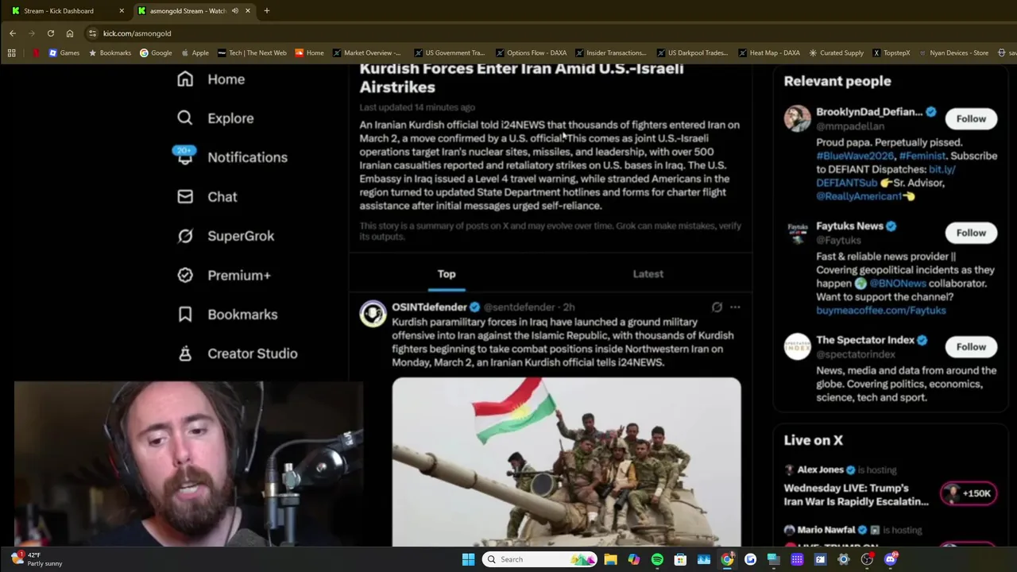Screen dimensions: 1017x572
Task: Click the Grok icon on OSINTdefender post
Action: point(717,307)
